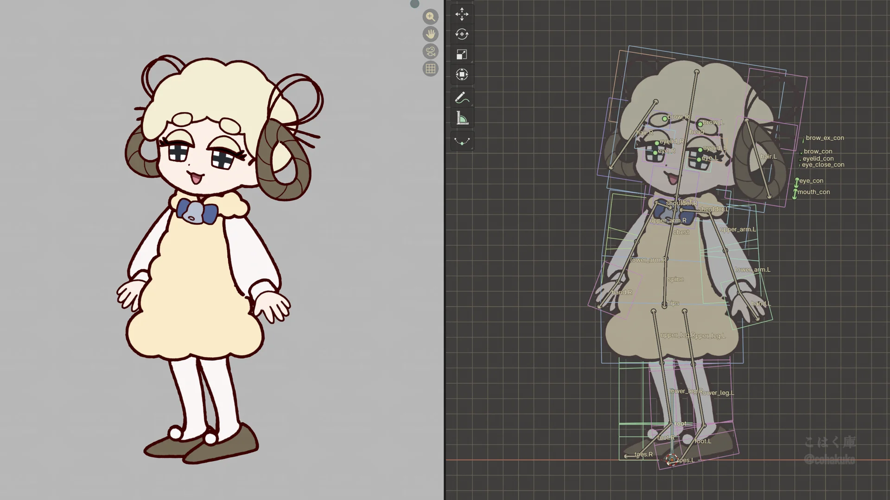Click the green navigation gizmo dot
Viewport: 890px width, 500px height.
pyautogui.click(x=414, y=4)
